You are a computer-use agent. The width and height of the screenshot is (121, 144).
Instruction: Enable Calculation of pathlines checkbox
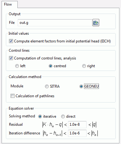tap(12, 96)
